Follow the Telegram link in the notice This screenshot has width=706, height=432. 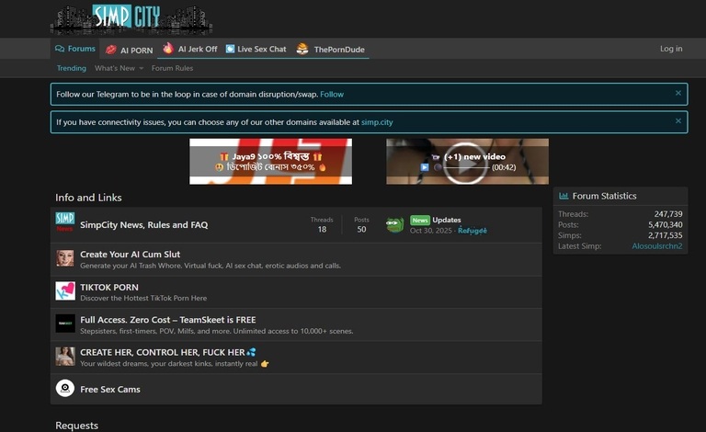pos(332,94)
